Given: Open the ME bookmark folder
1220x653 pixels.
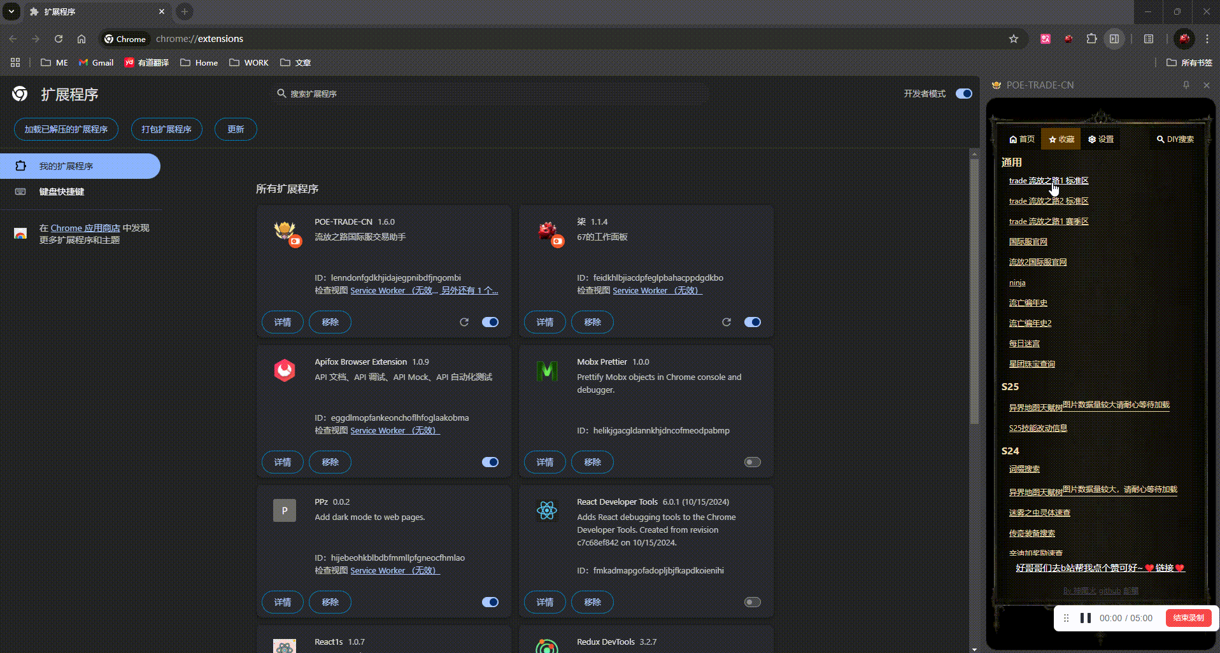Looking at the screenshot, I should 54,62.
